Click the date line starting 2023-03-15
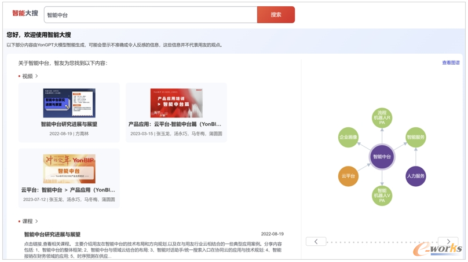Viewport: 468px width, 262px height. coord(176,134)
